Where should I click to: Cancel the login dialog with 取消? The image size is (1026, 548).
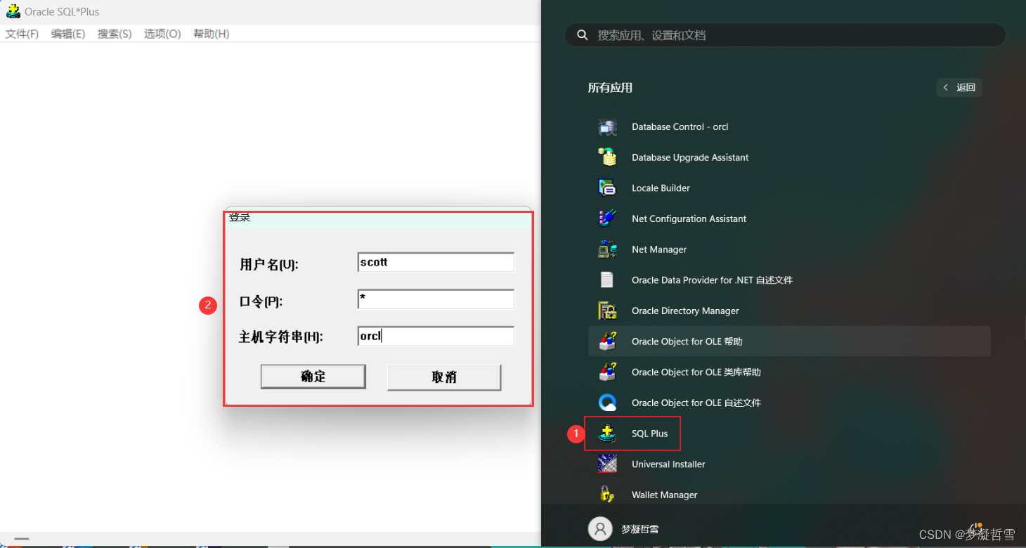[443, 377]
